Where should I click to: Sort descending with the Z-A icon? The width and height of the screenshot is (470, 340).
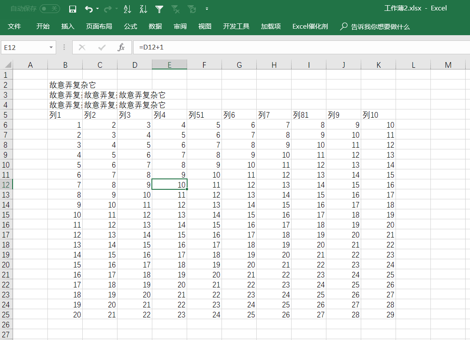[x=143, y=9]
